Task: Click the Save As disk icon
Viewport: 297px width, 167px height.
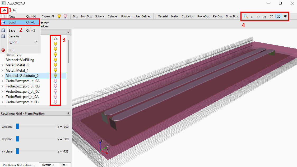Action: (3, 36)
